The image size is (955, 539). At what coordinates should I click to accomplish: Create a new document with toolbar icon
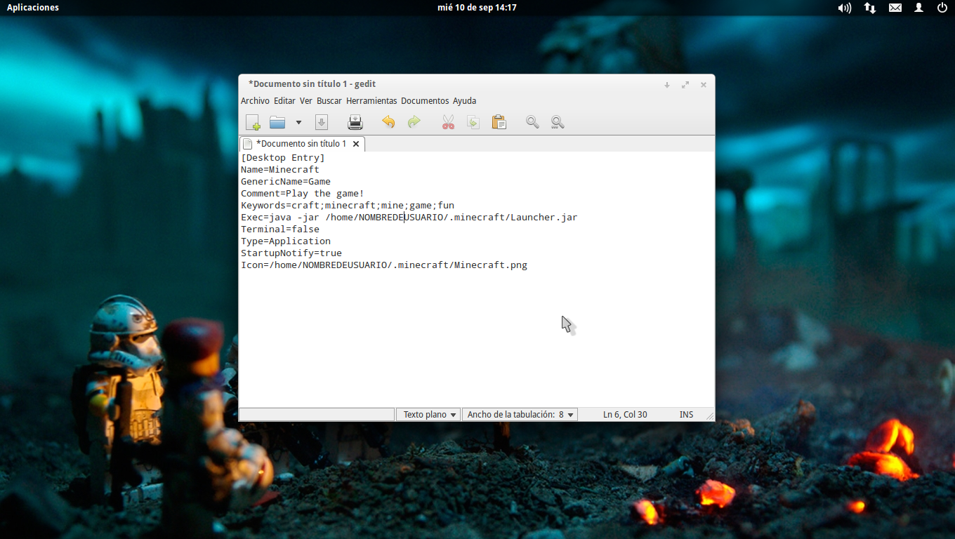point(253,122)
